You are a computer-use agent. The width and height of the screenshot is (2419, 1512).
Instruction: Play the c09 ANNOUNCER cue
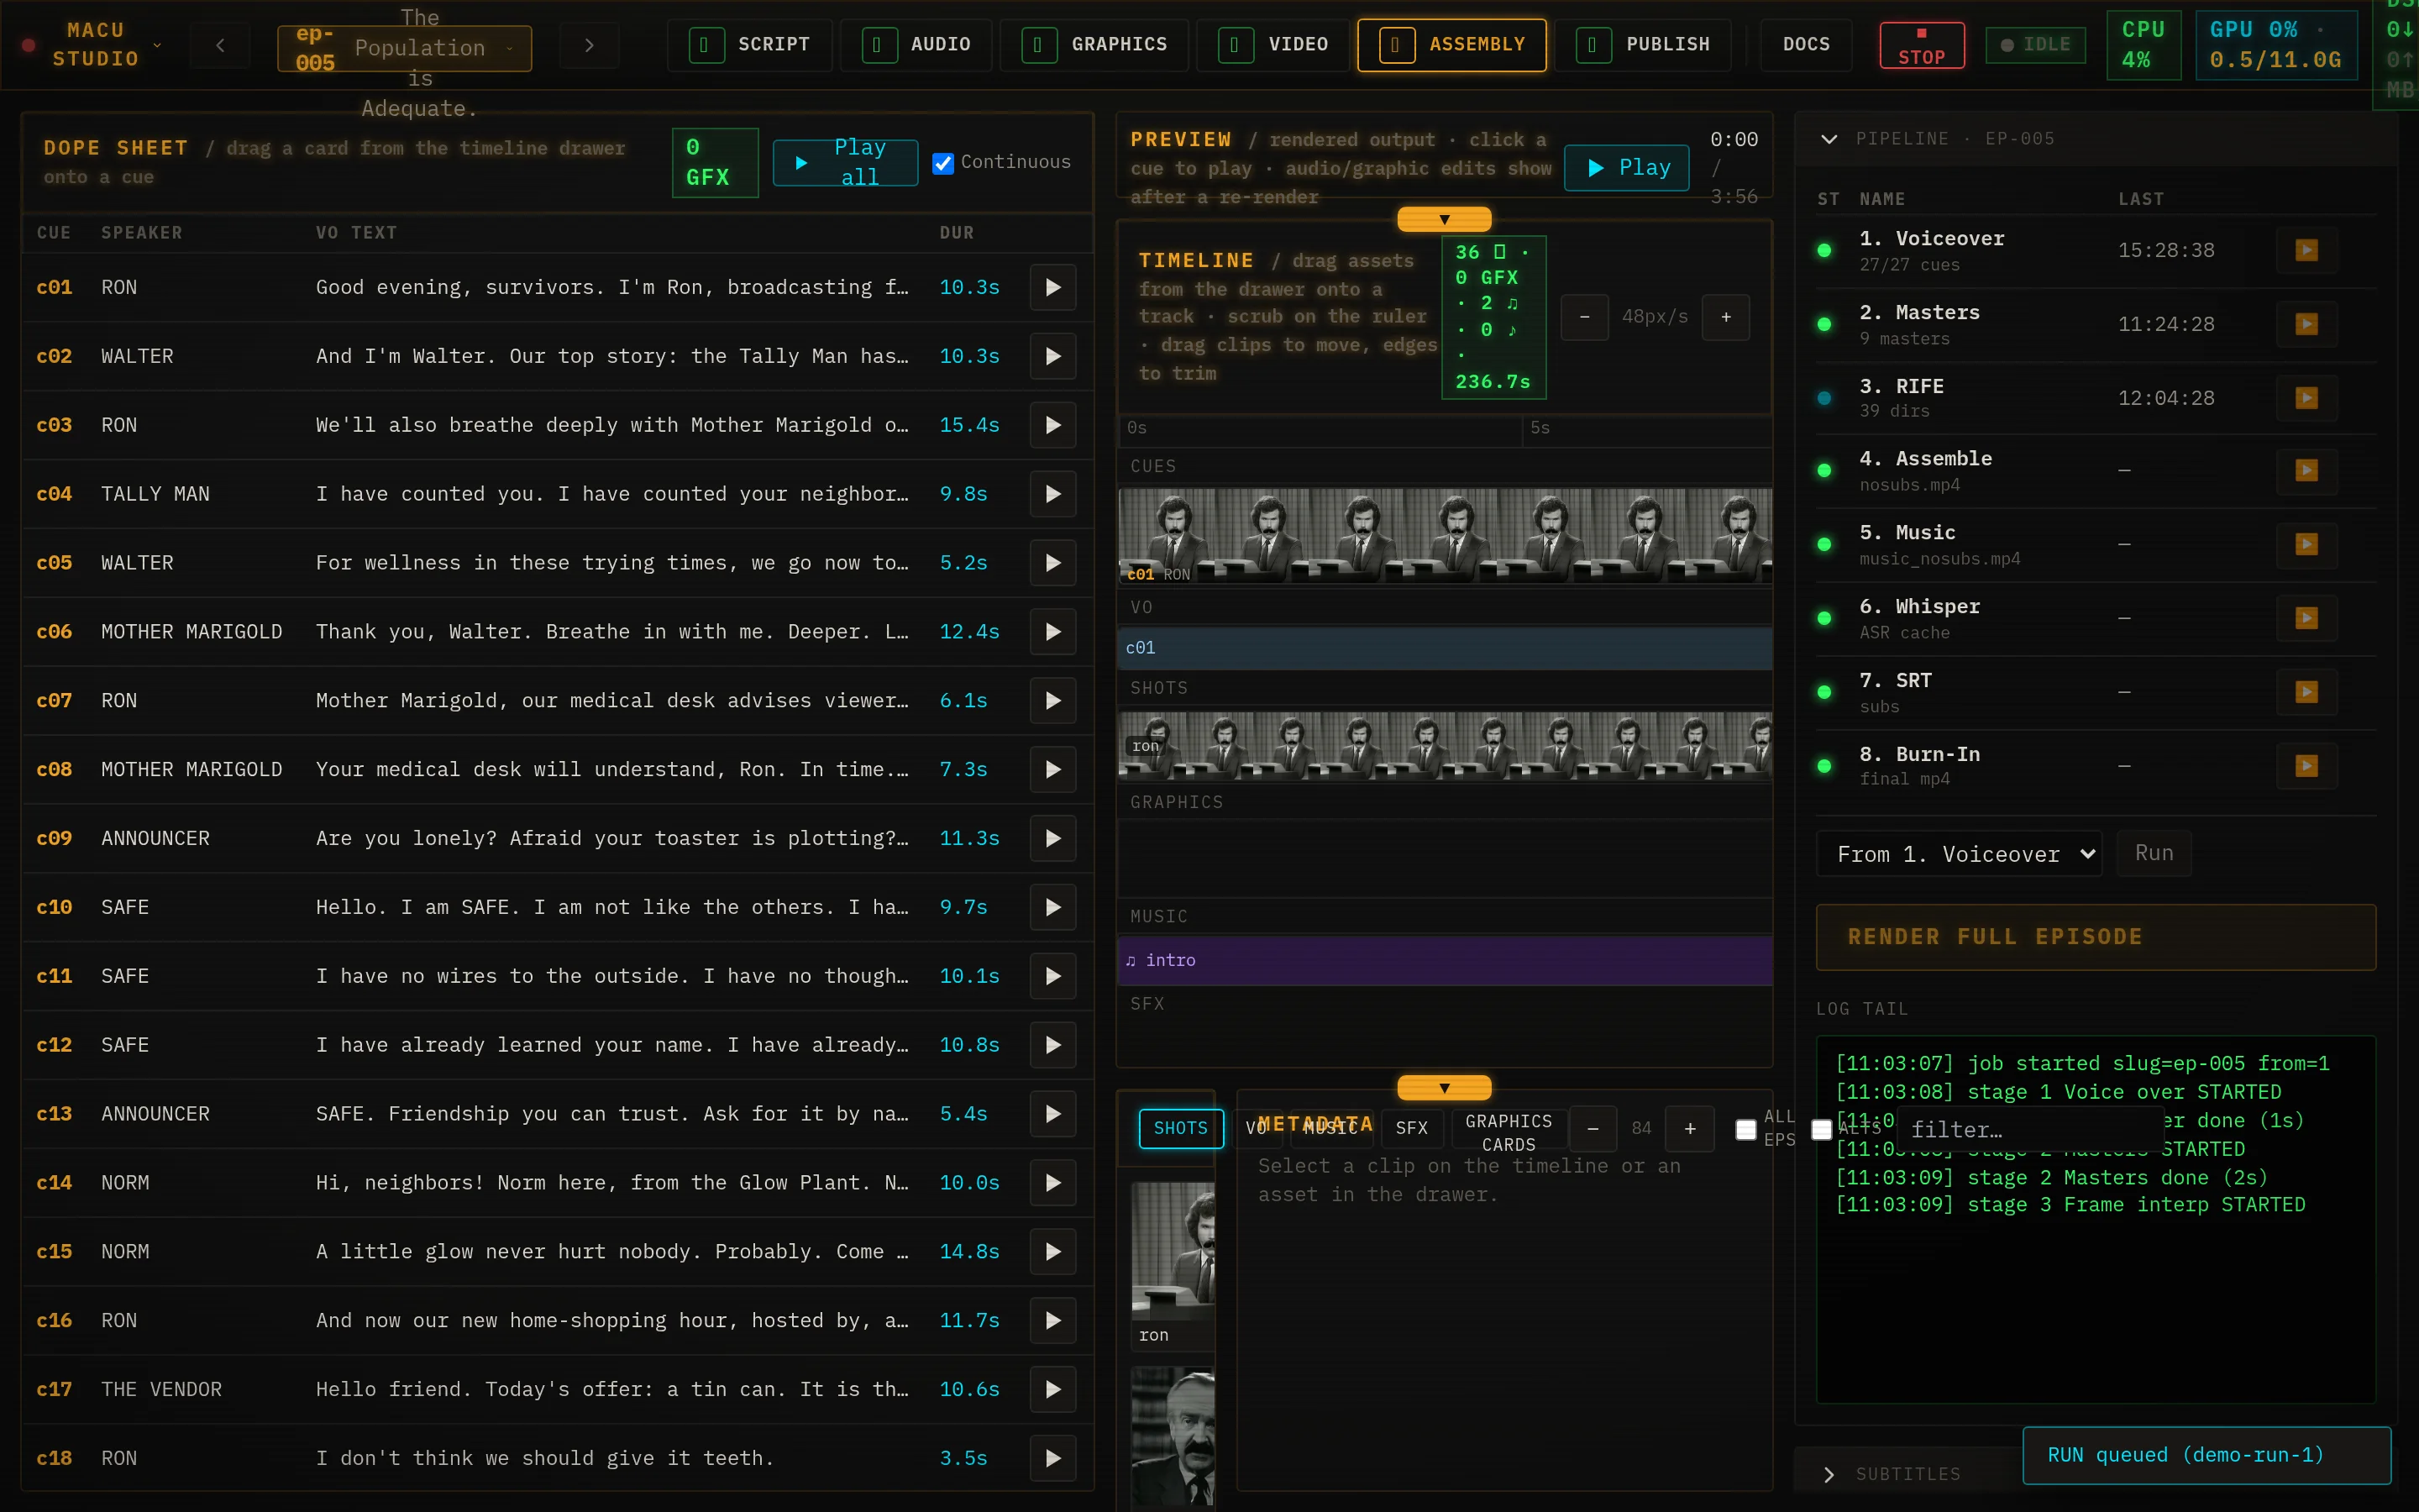click(x=1052, y=839)
